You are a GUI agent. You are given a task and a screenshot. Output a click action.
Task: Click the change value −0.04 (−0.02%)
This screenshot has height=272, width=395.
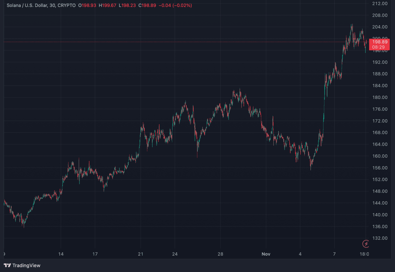[x=175, y=6]
